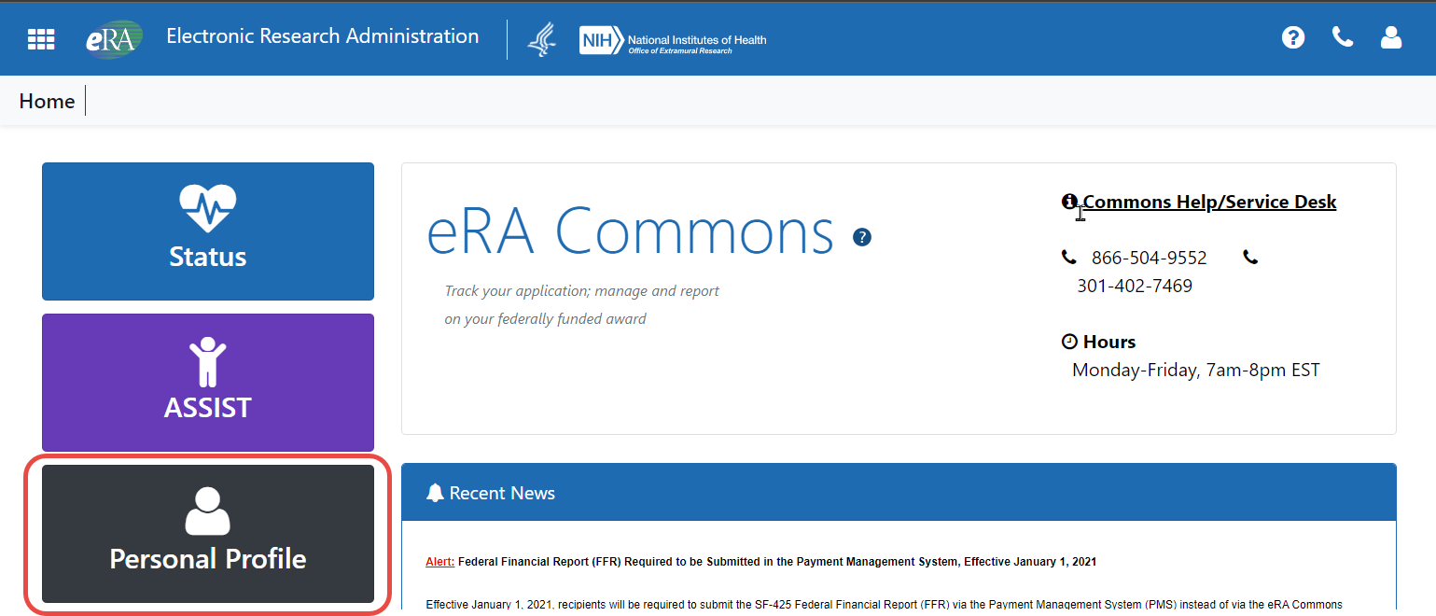Click the phone icon before 301-402-7469
Viewport: 1436px width, 616px height.
[1250, 258]
